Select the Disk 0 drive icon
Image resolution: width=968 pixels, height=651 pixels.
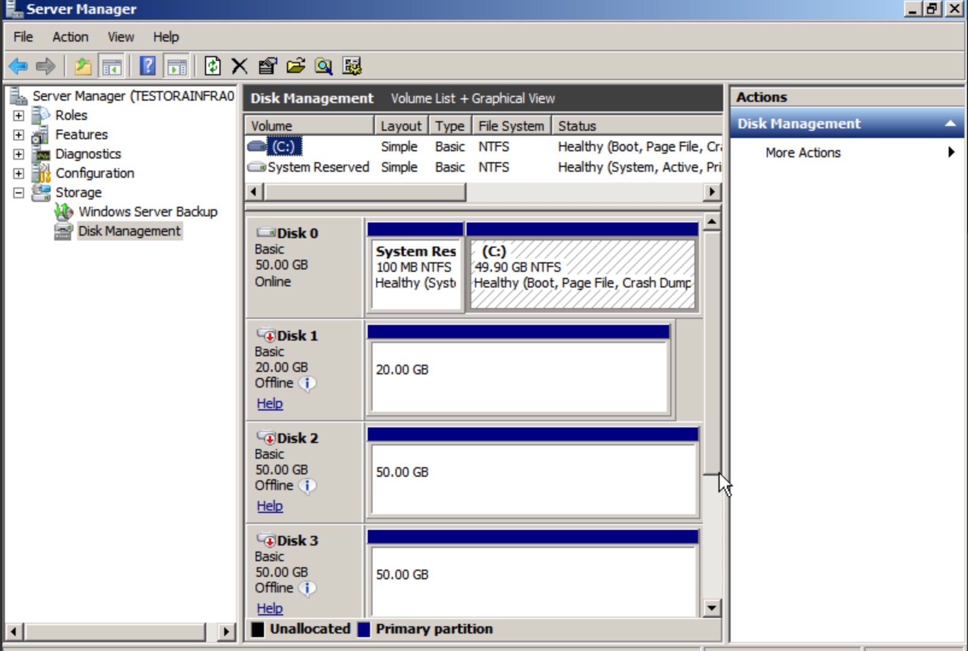(x=266, y=233)
